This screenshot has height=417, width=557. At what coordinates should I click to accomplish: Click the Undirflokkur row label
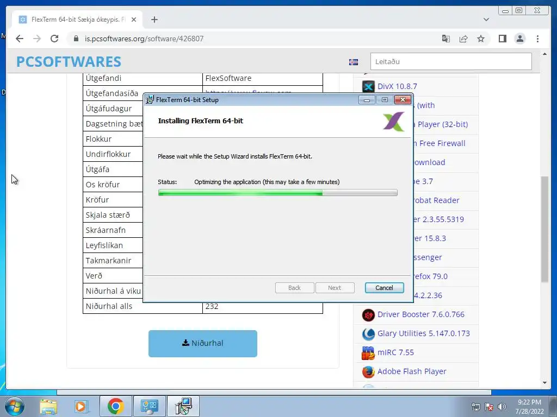[108, 154]
